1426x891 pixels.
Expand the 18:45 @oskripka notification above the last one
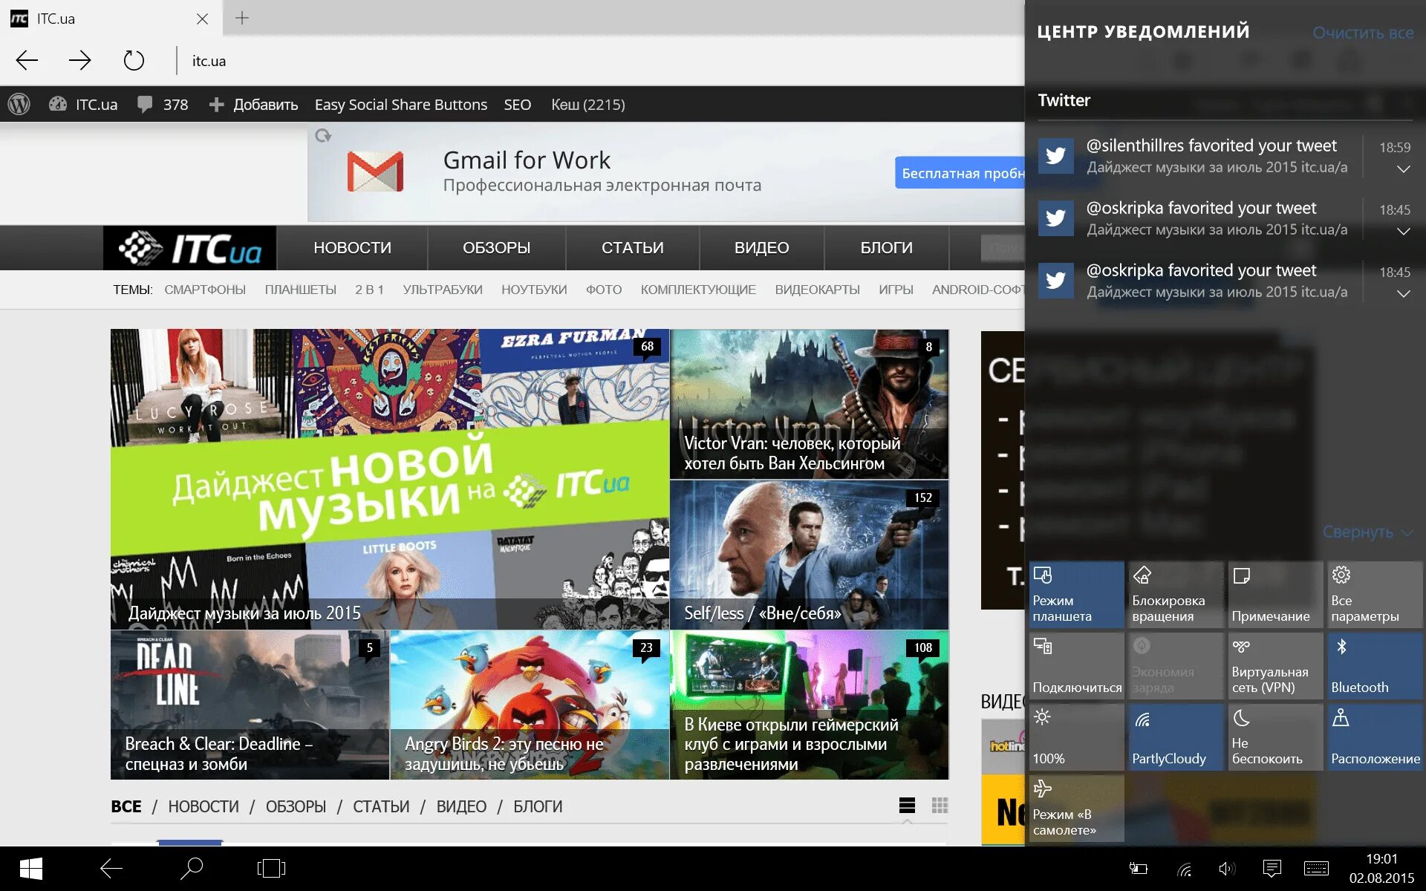(1403, 232)
